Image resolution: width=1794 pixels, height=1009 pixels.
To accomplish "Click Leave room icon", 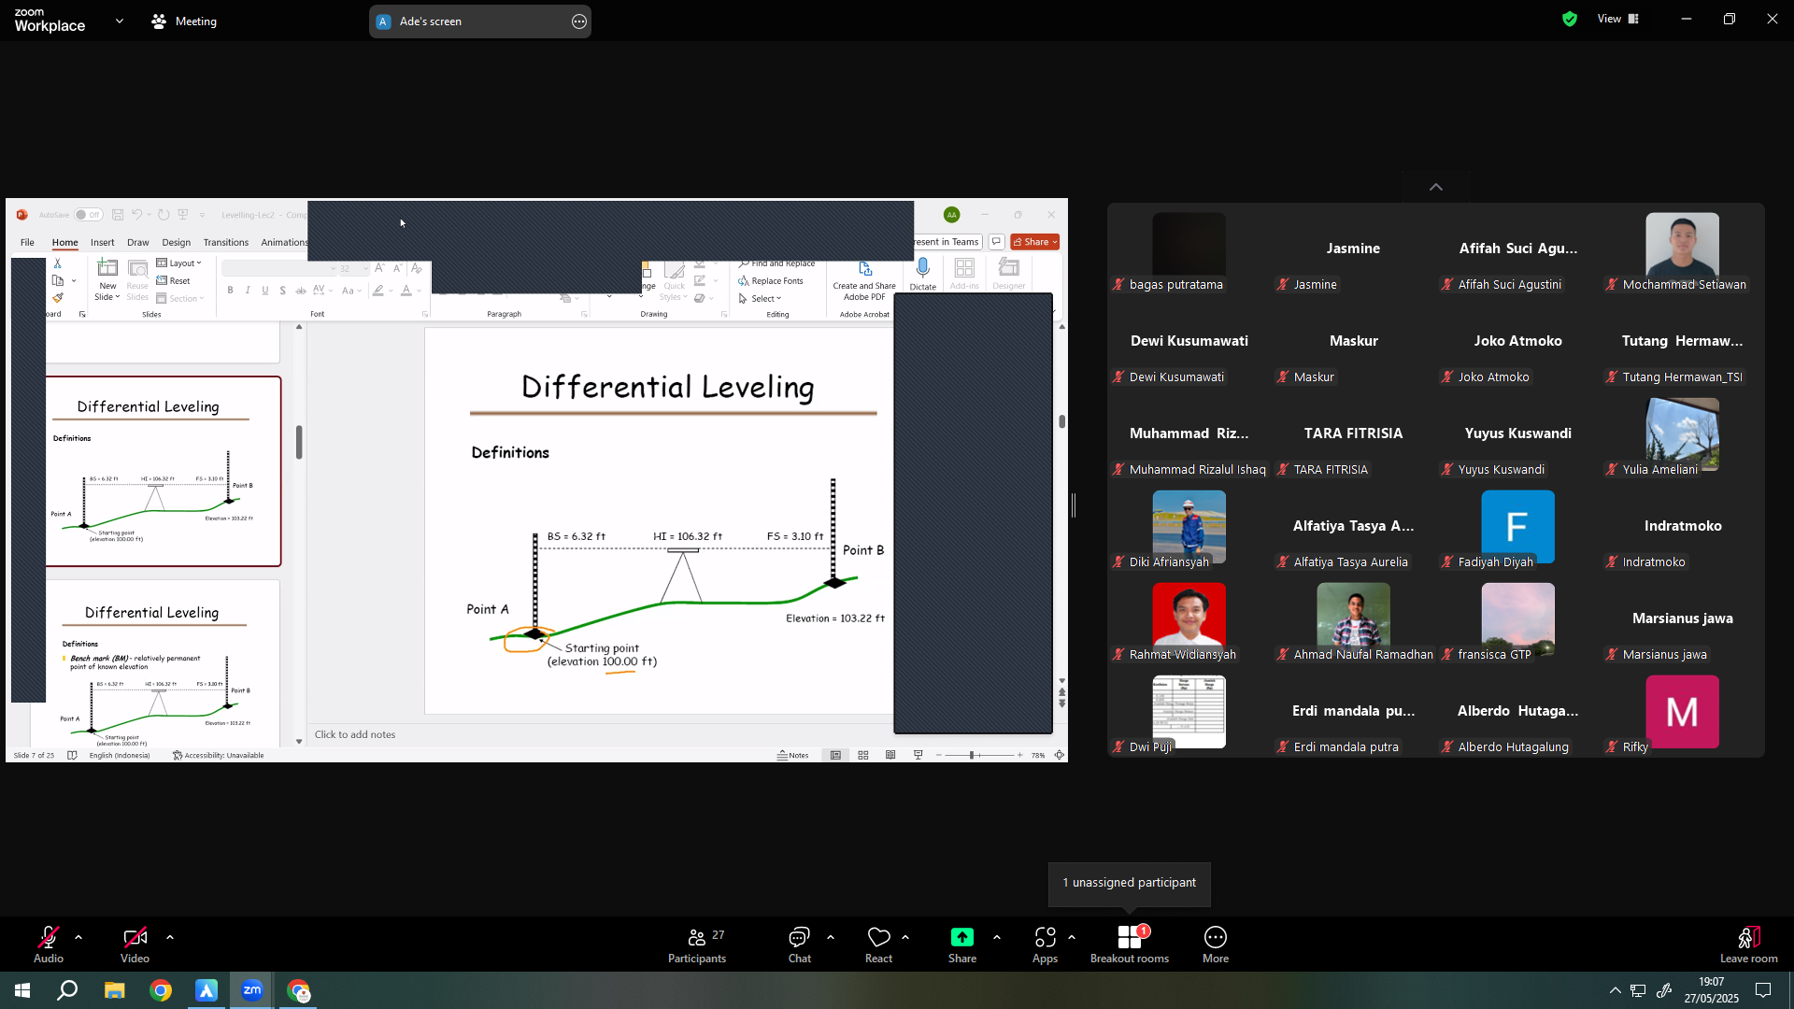I will pyautogui.click(x=1749, y=937).
